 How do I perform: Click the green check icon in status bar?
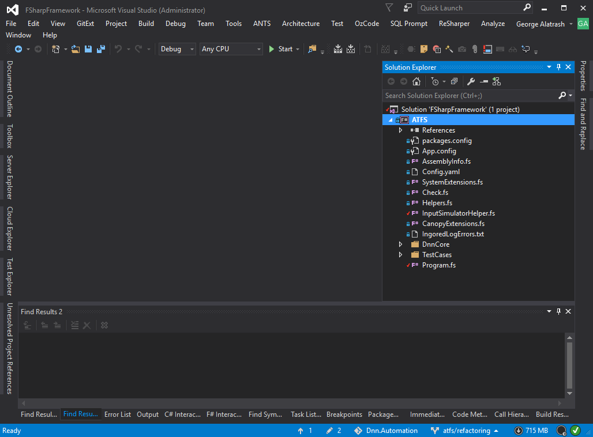(x=575, y=430)
